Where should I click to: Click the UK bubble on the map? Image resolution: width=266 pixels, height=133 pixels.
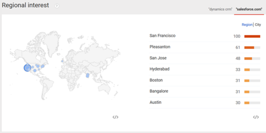point(62,61)
